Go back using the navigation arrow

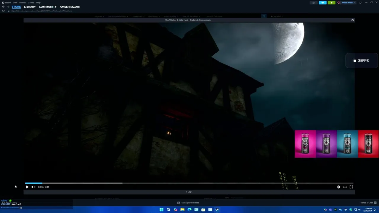(3, 7)
